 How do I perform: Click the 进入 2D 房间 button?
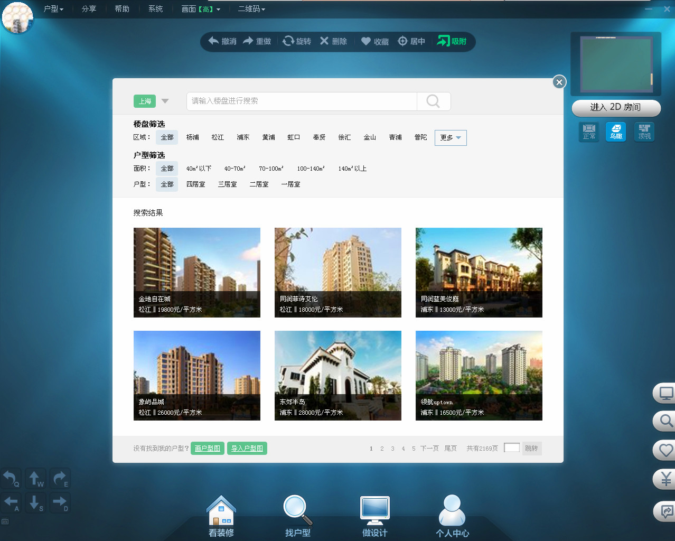click(x=616, y=107)
